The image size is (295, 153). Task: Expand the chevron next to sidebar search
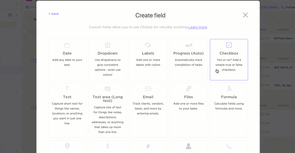coord(17,15)
